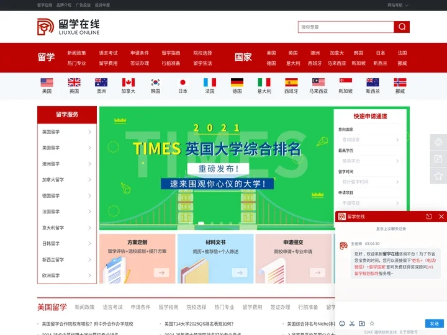Click the 留学在线 logo in the page header

68,27
